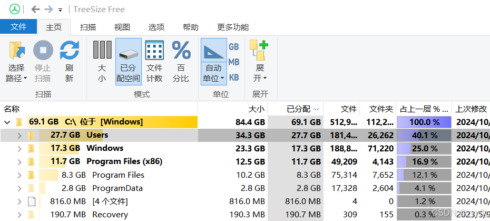Sort by 占上一层 % column header
This screenshot has width=490, height=221.
point(424,109)
